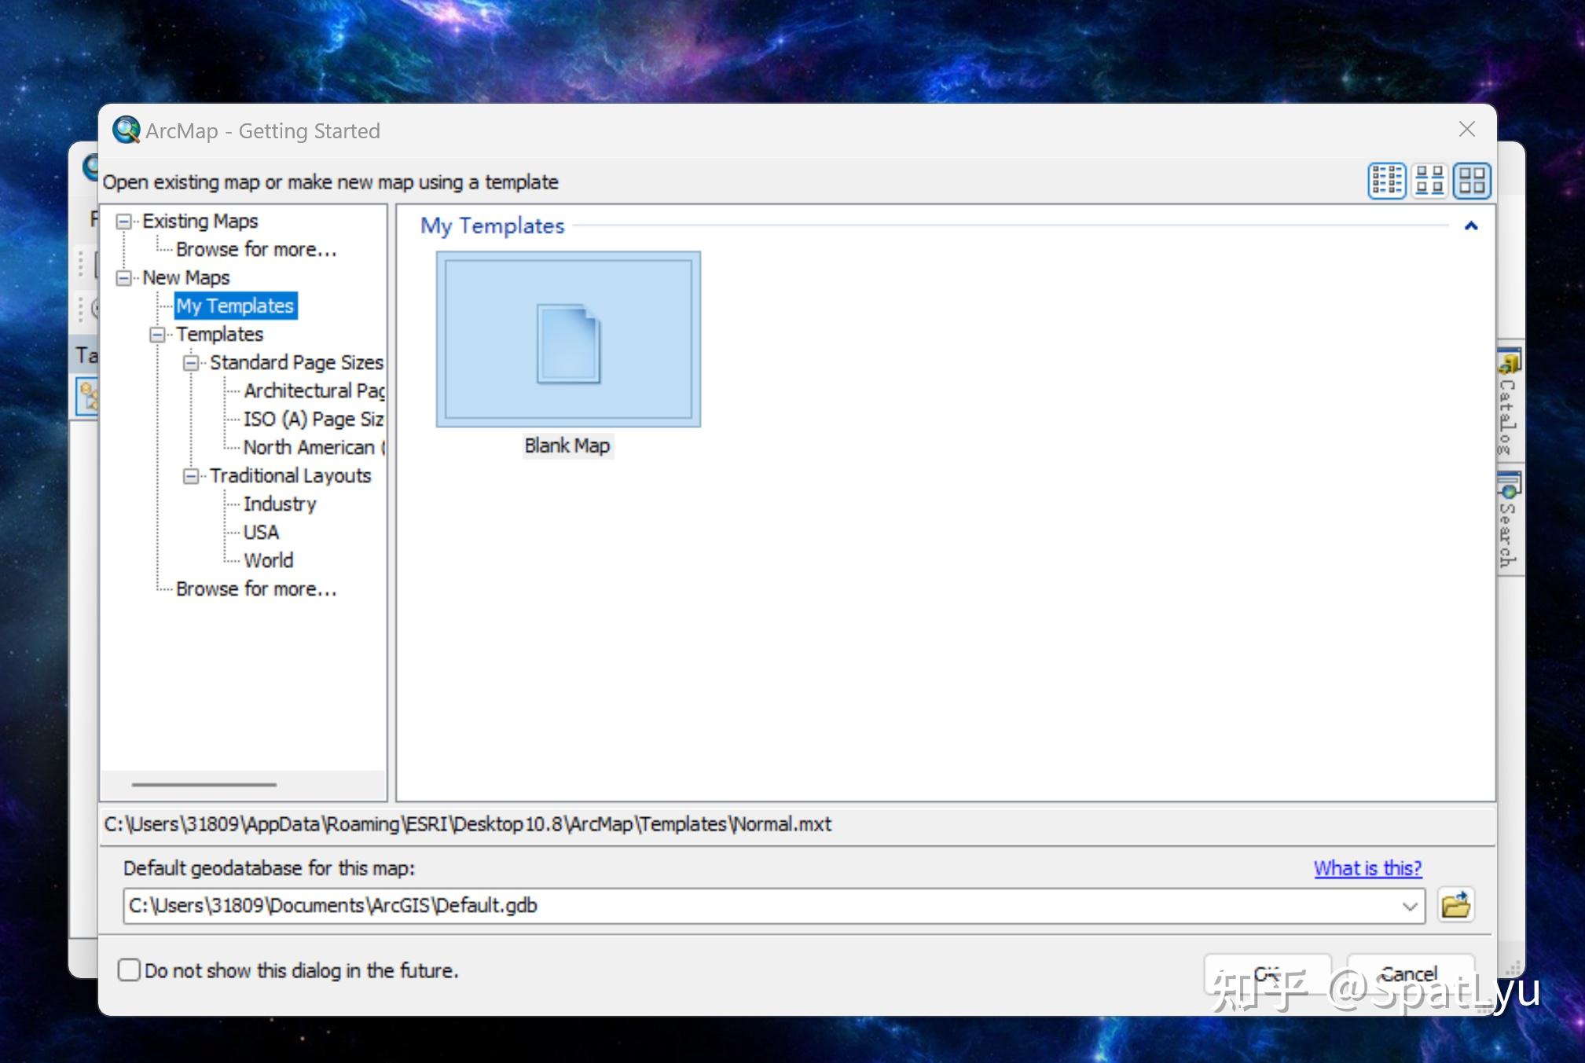Select My Templates in the tree
Screen dimensions: 1585x1063
click(x=235, y=306)
